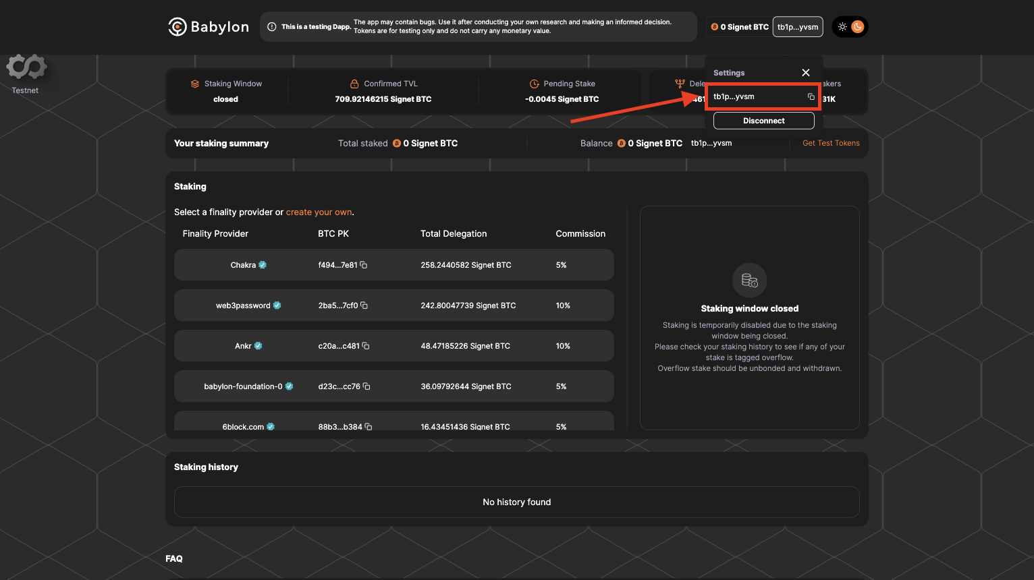Click the lock icon beside Confirmed TVL
The image size is (1034, 580).
[354, 83]
